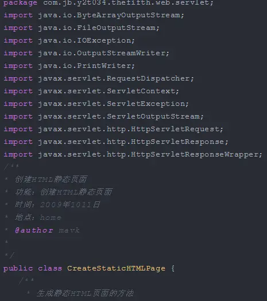Click the author name mavk
267x301 pixels.
[x=69, y=230]
